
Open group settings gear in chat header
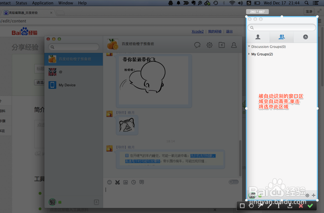click(209, 45)
